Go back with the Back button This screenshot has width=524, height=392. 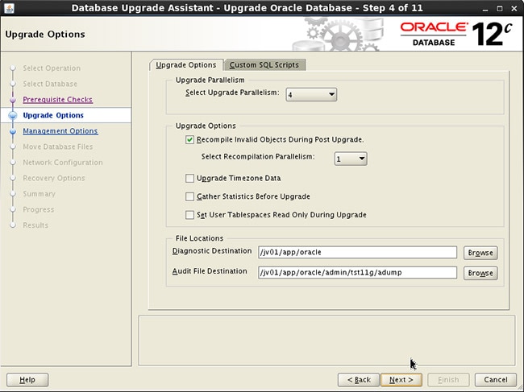(359, 380)
